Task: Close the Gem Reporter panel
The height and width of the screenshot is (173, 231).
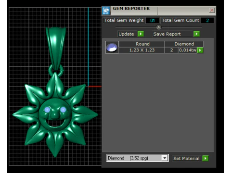Action: tap(212, 10)
